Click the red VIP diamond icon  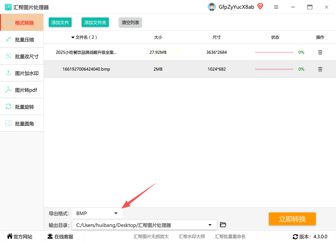(x=260, y=6)
